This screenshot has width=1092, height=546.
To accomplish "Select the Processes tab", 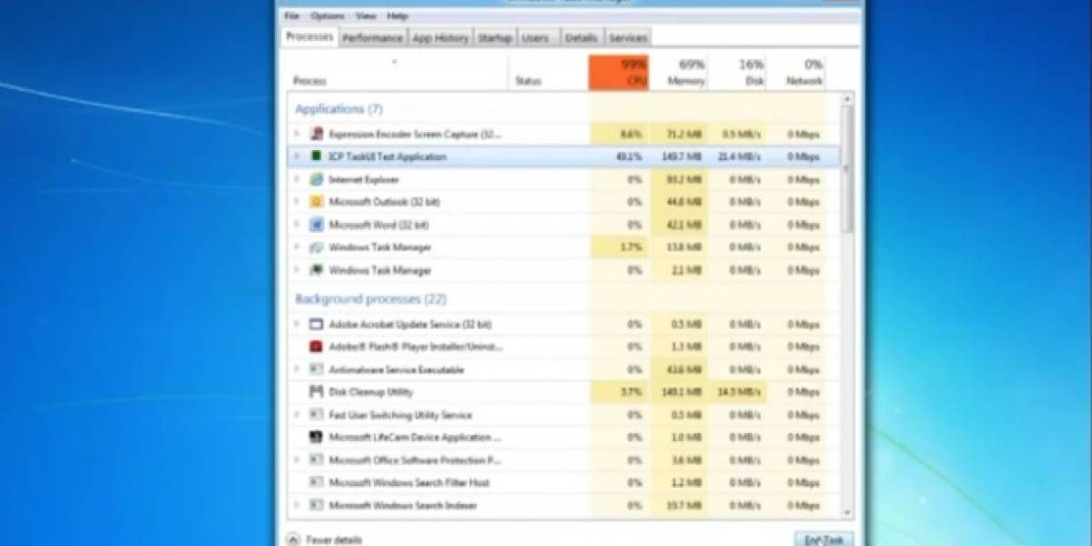I will click(309, 37).
